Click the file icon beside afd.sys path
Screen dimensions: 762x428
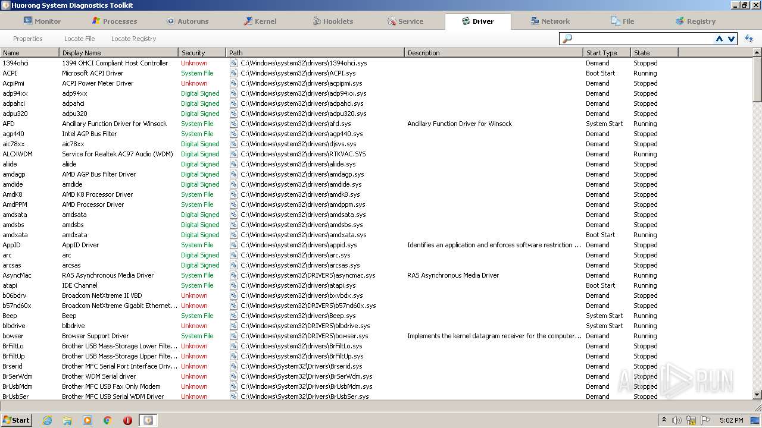(234, 124)
